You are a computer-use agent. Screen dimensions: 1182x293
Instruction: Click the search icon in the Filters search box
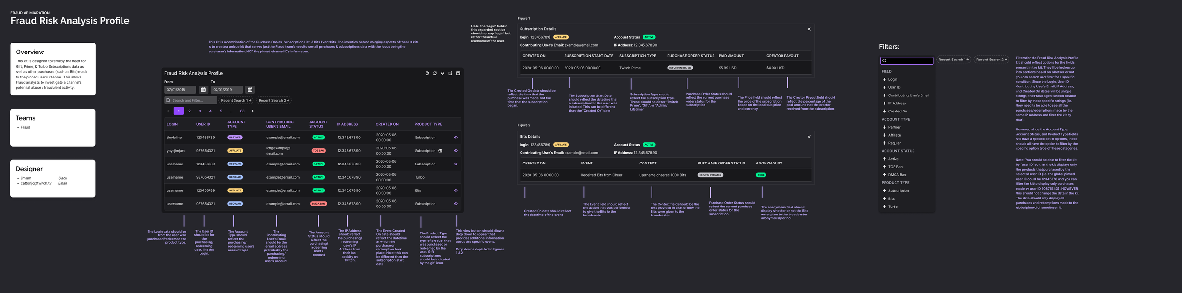[x=884, y=60]
